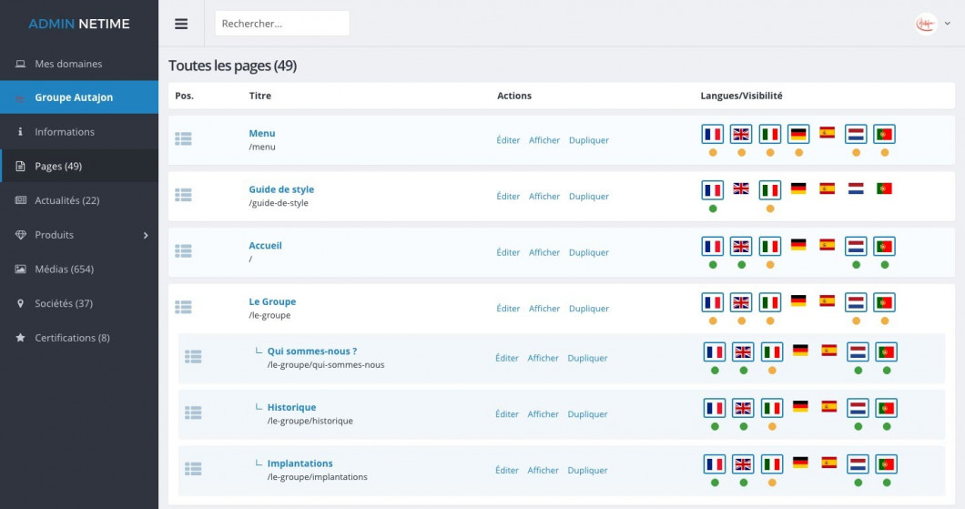Toggle German flag on Accueil row
The width and height of the screenshot is (965, 509).
[798, 244]
